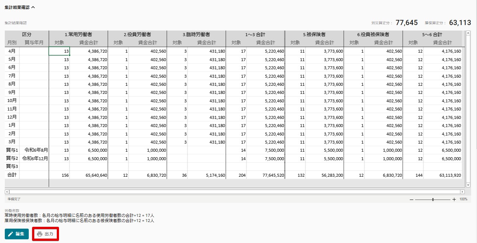Click vertical scrollbar down arrow

point(468,185)
